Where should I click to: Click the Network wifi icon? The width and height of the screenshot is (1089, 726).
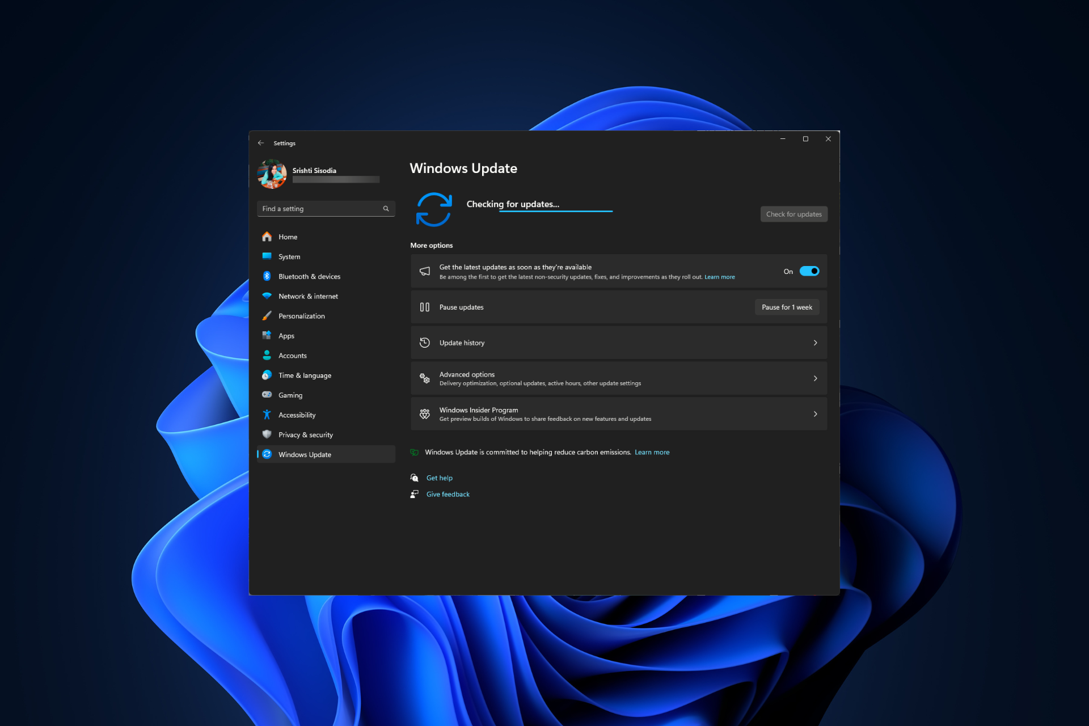267,296
